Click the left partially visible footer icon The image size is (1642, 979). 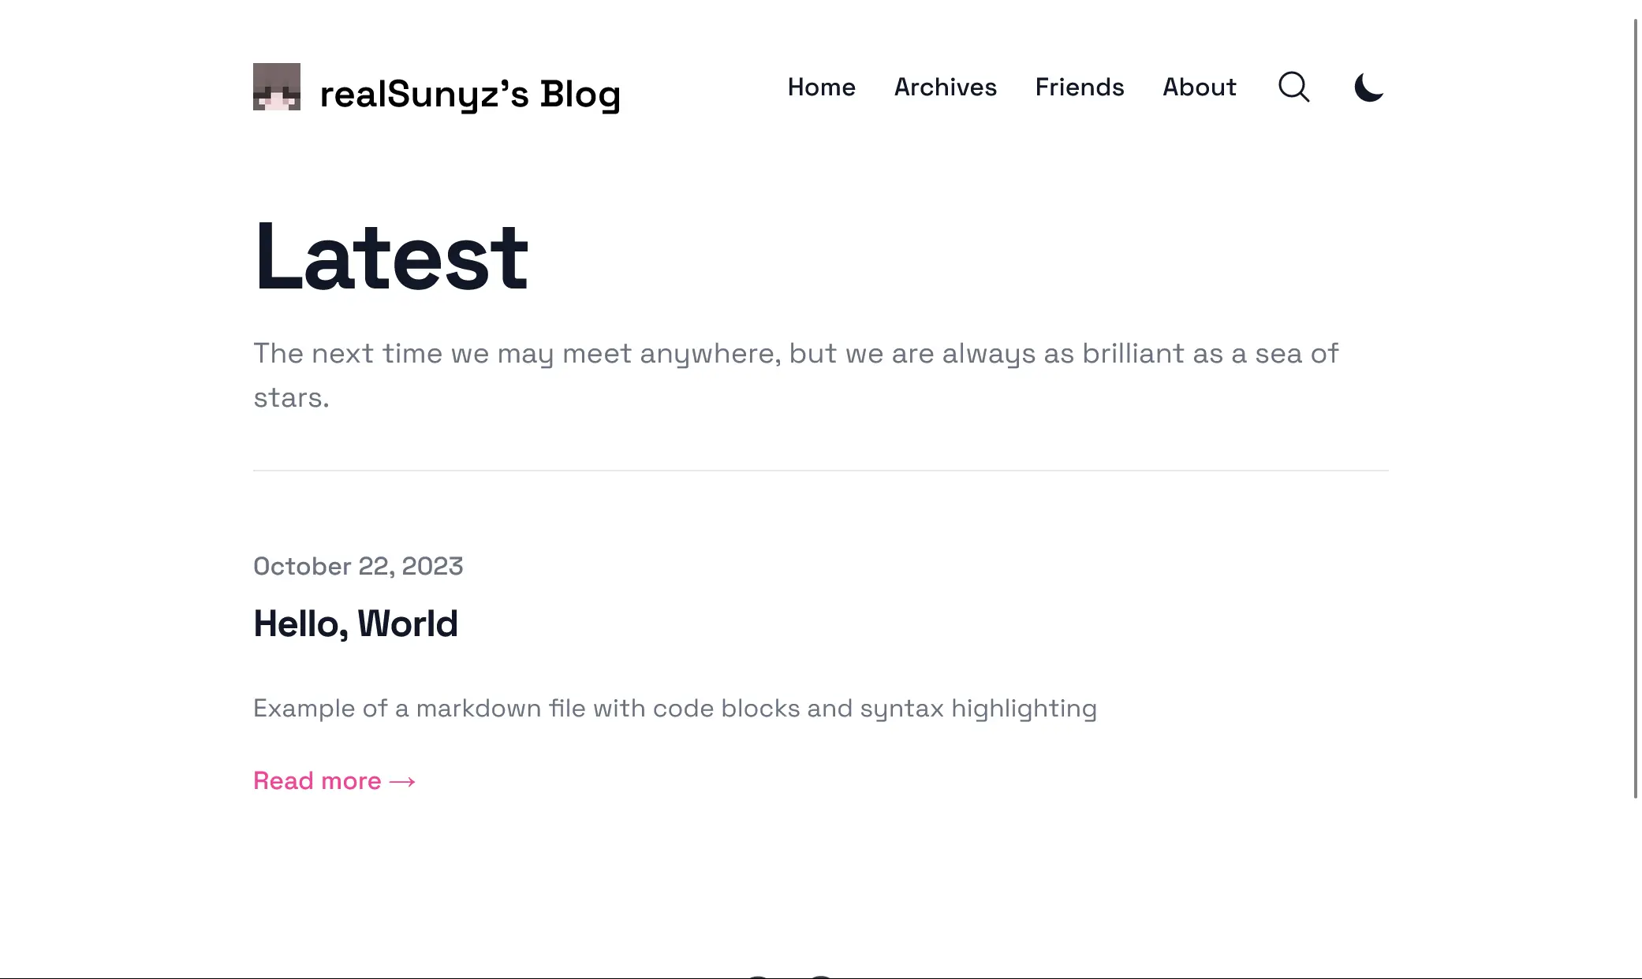click(x=757, y=977)
